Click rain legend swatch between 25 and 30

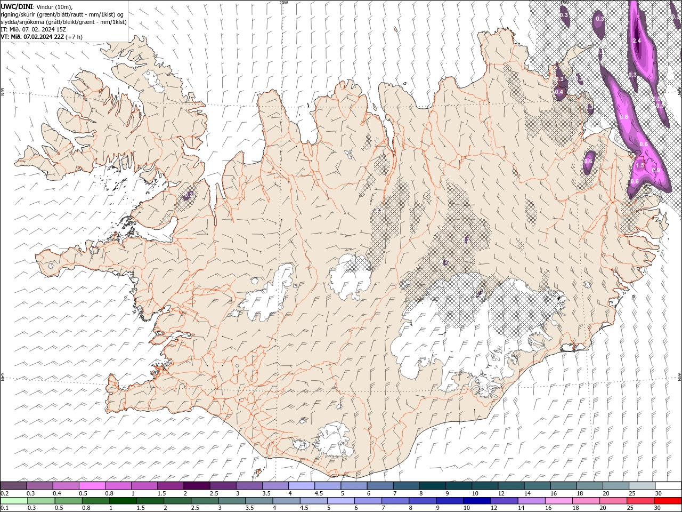(640, 501)
